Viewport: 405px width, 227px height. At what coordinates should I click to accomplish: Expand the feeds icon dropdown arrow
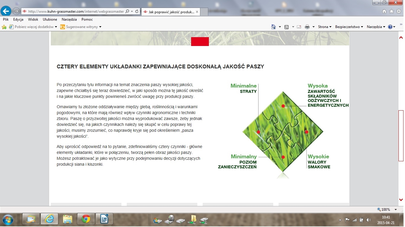coord(293,27)
